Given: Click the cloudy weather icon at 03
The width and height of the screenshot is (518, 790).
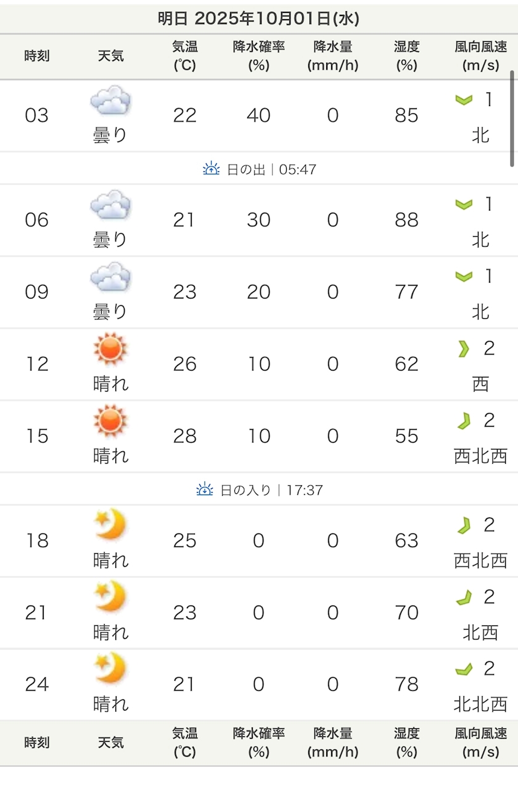Looking at the screenshot, I should click(x=110, y=101).
